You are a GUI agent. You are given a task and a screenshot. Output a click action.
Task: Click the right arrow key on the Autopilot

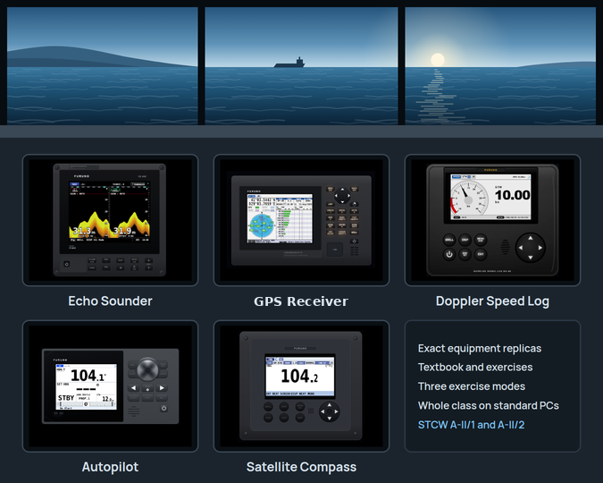point(162,388)
